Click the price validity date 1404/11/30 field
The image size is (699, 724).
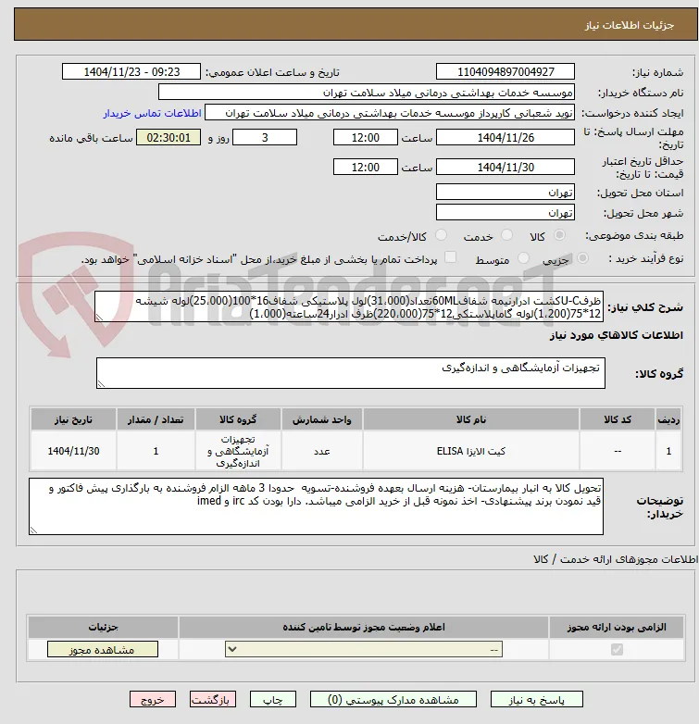coord(506,167)
